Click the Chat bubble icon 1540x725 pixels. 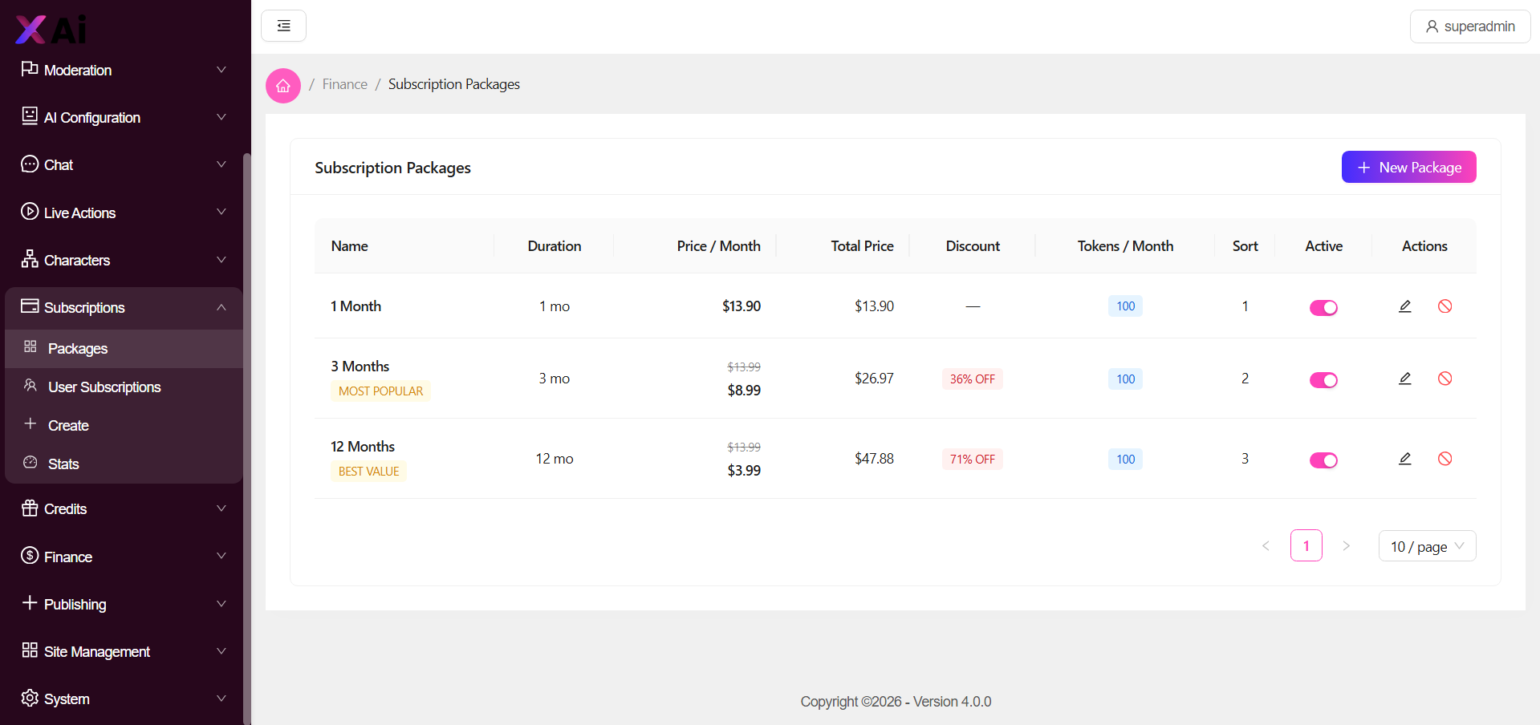pos(30,164)
